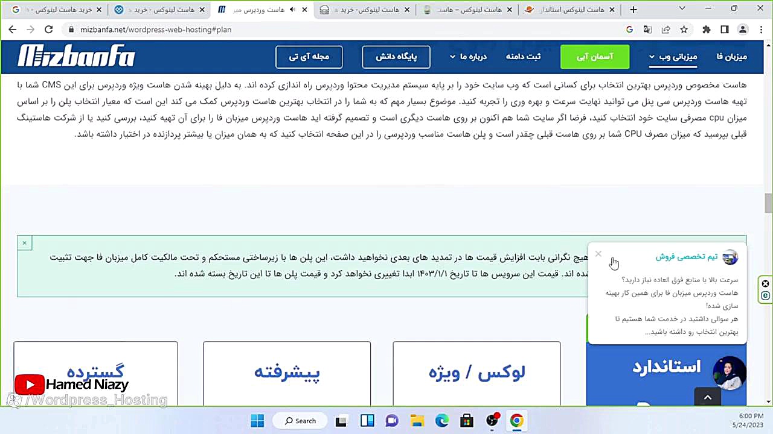Click the taskbar Search box
Viewport: 773px width, 434px height.
click(301, 421)
